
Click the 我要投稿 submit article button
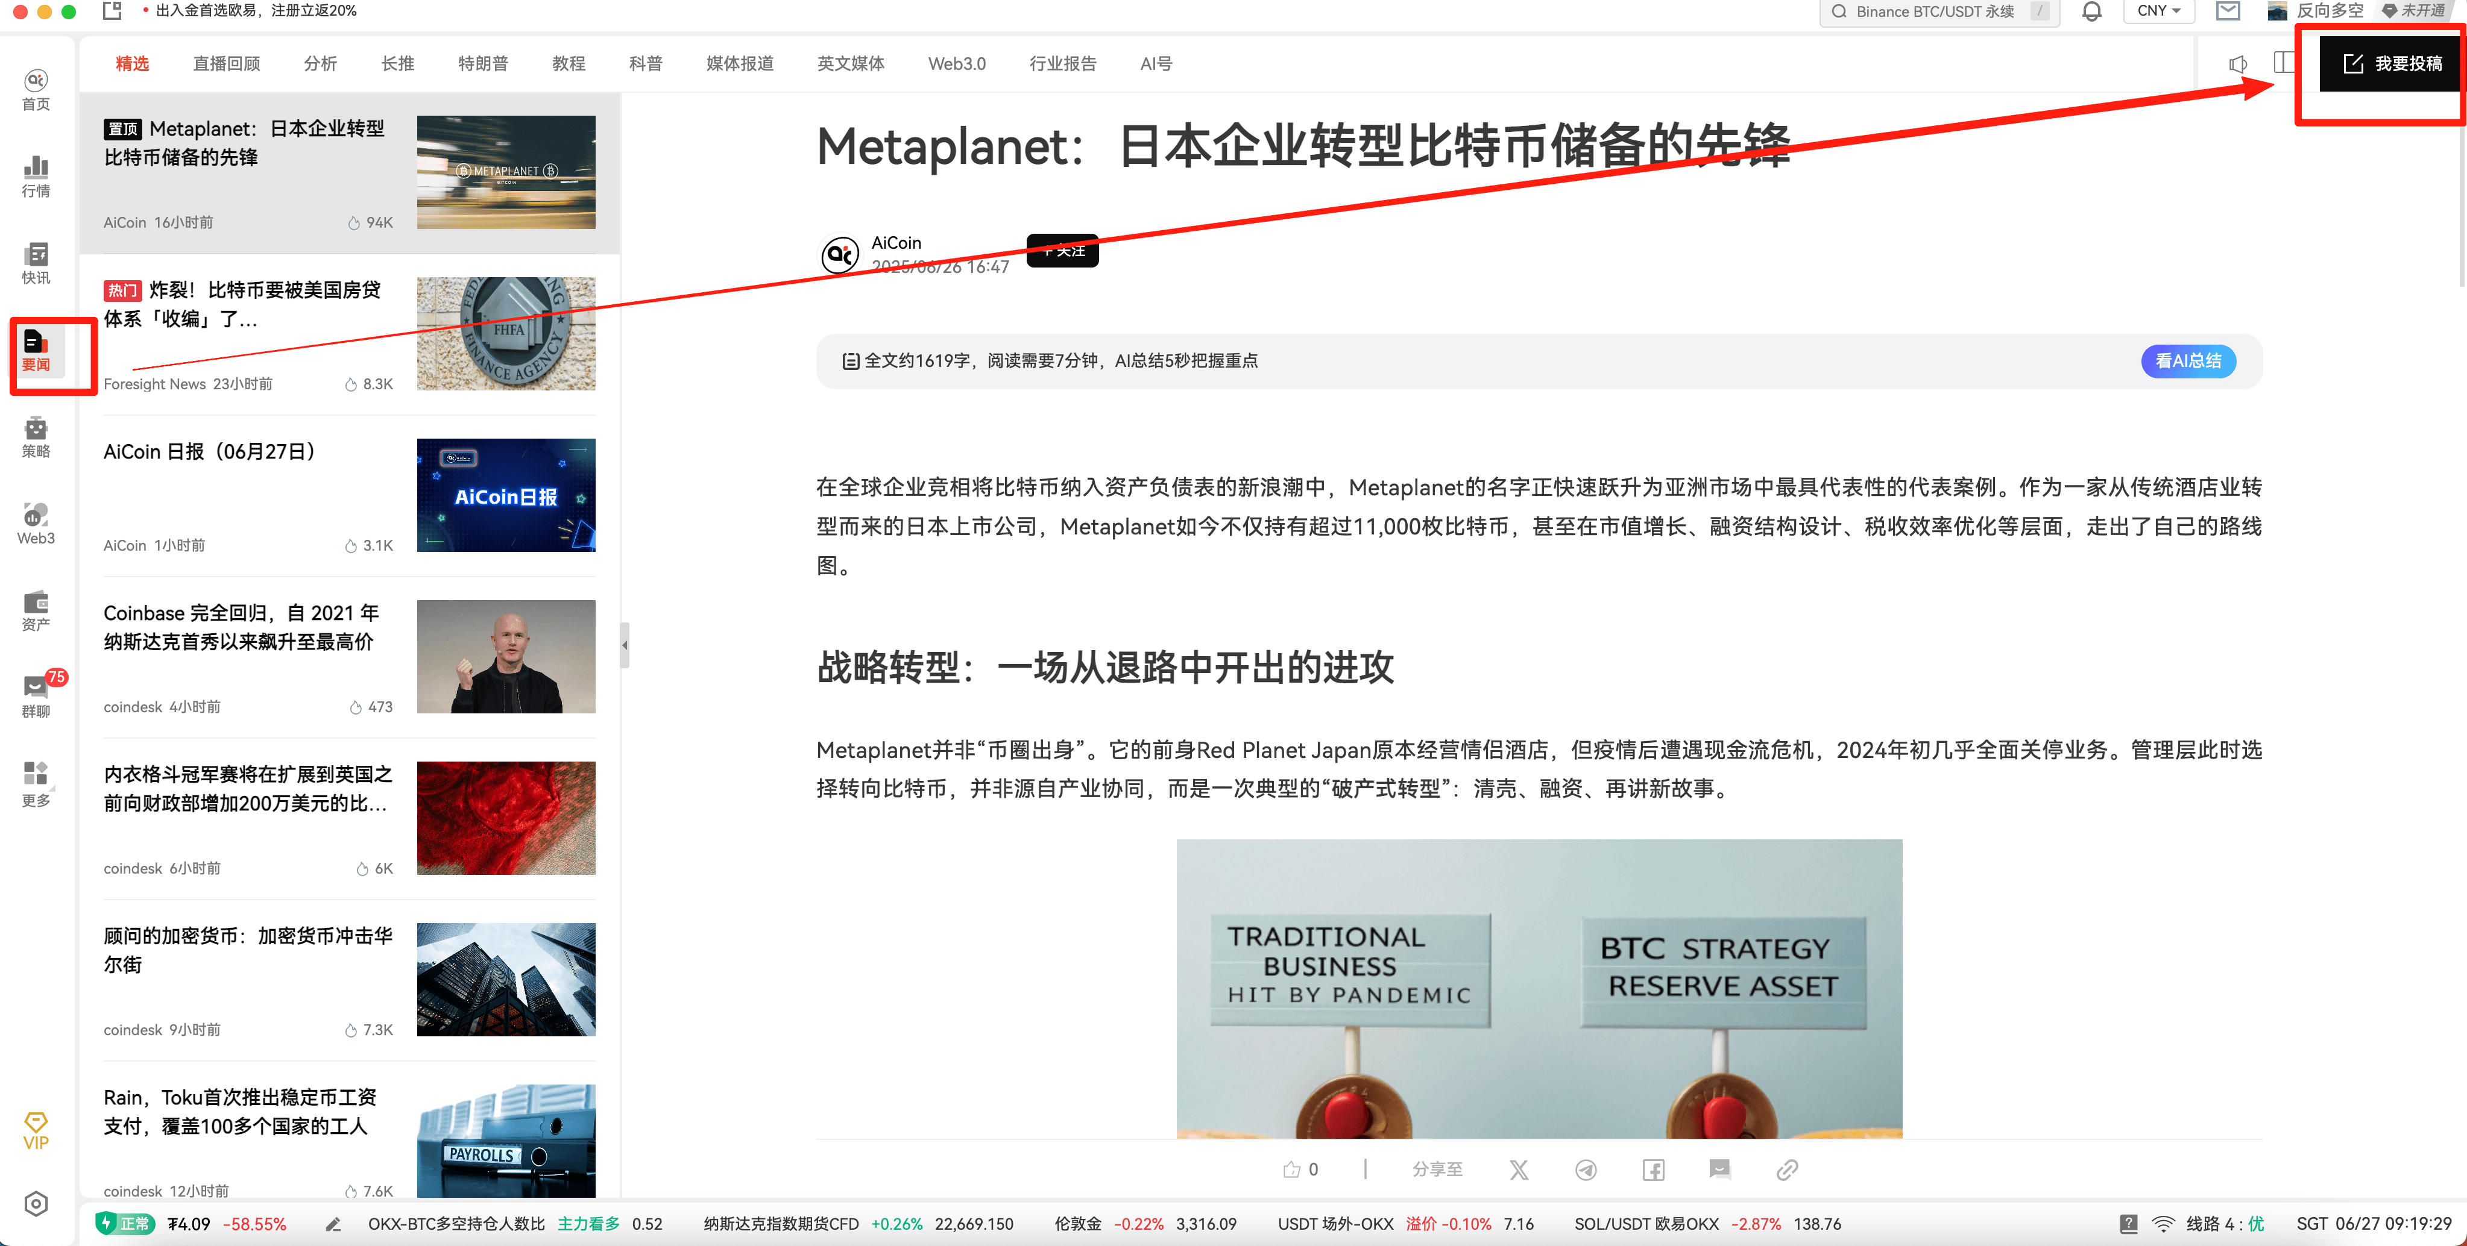(x=2392, y=63)
